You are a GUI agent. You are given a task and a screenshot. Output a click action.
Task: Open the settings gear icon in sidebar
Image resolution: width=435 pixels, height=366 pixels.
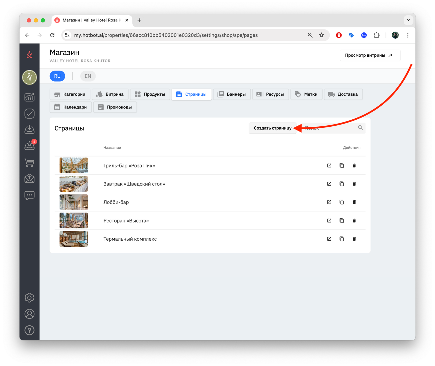tap(30, 298)
